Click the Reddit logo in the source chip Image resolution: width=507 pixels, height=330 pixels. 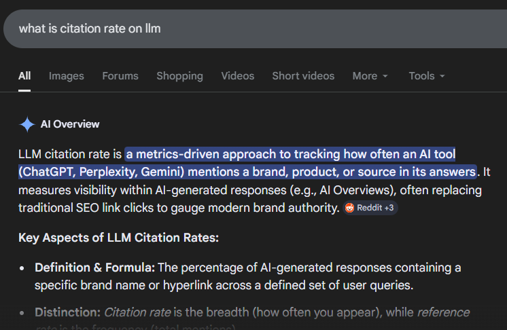click(x=349, y=208)
